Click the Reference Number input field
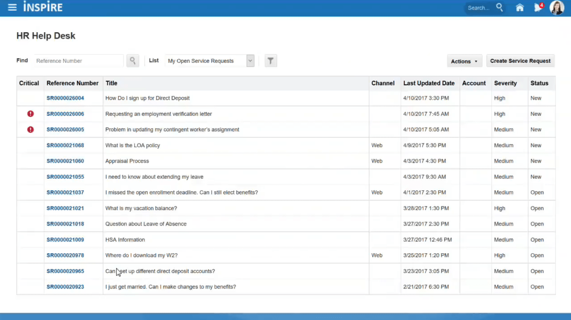 (x=78, y=61)
